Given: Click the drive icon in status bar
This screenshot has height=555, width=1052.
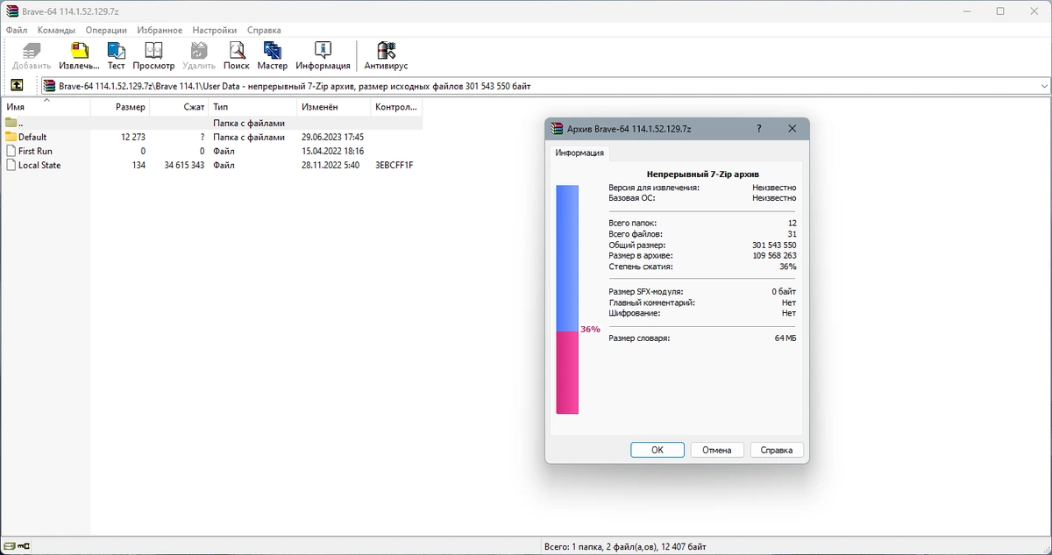Looking at the screenshot, I should [8, 547].
